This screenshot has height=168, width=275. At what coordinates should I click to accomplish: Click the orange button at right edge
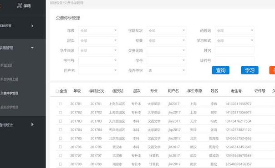(272, 70)
